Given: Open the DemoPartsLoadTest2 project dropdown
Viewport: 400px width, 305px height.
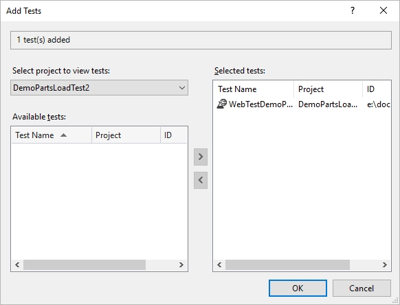Looking at the screenshot, I should pos(99,88).
